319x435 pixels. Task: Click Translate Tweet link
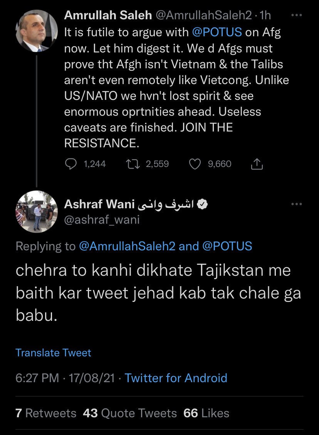pyautogui.click(x=53, y=352)
